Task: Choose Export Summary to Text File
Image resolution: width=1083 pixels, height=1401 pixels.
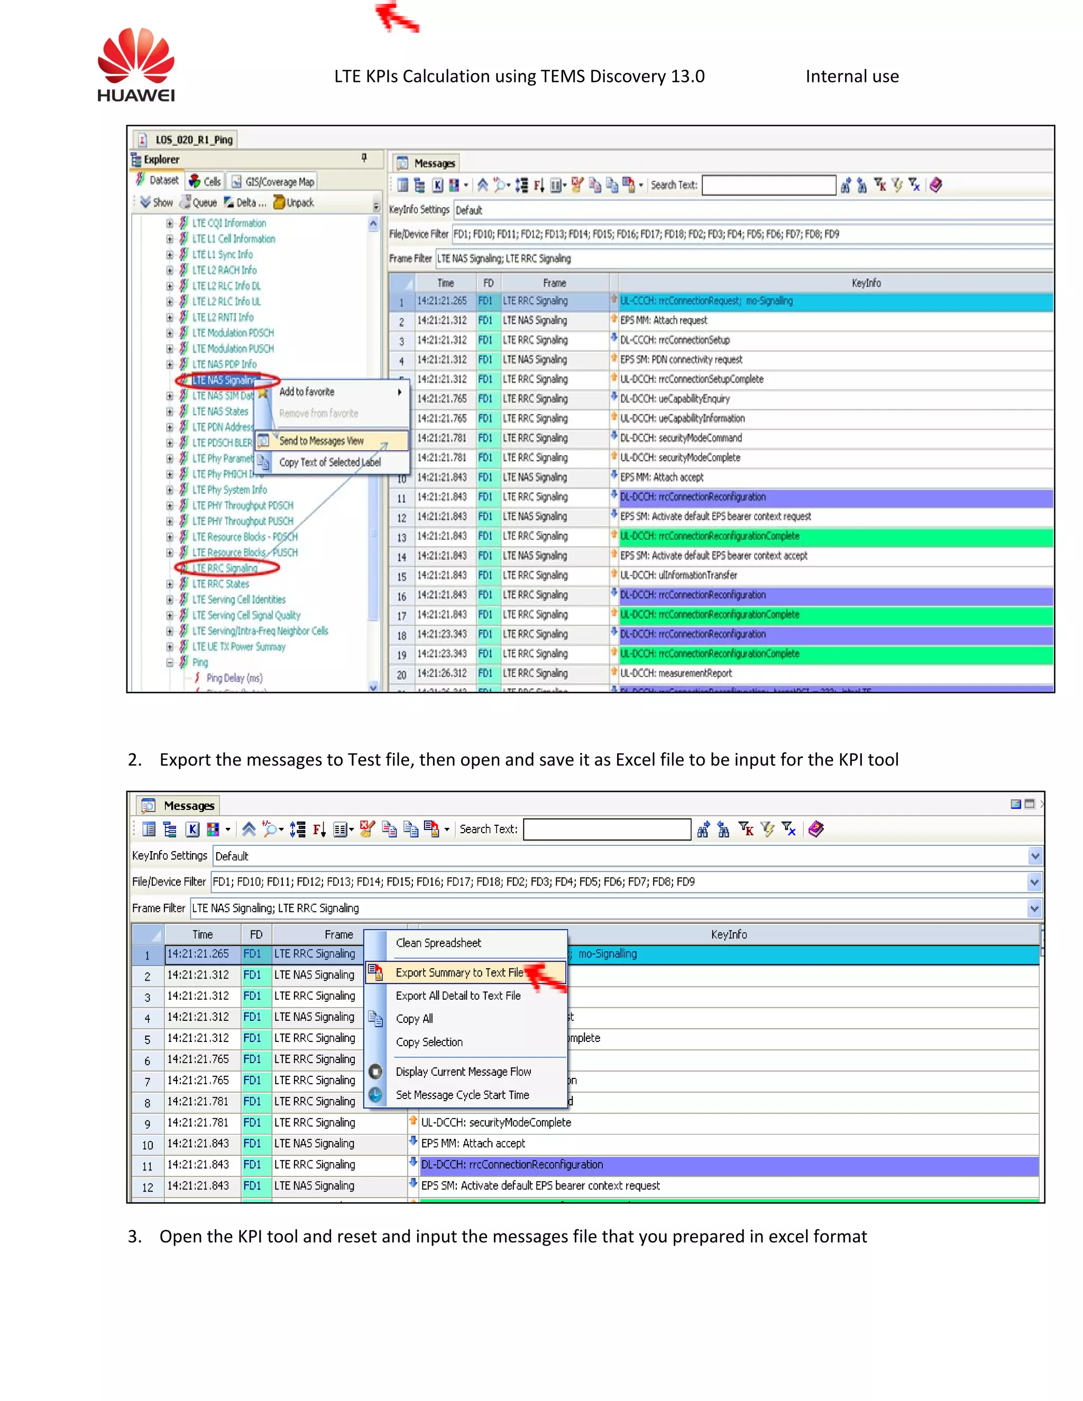Action: tap(466, 972)
